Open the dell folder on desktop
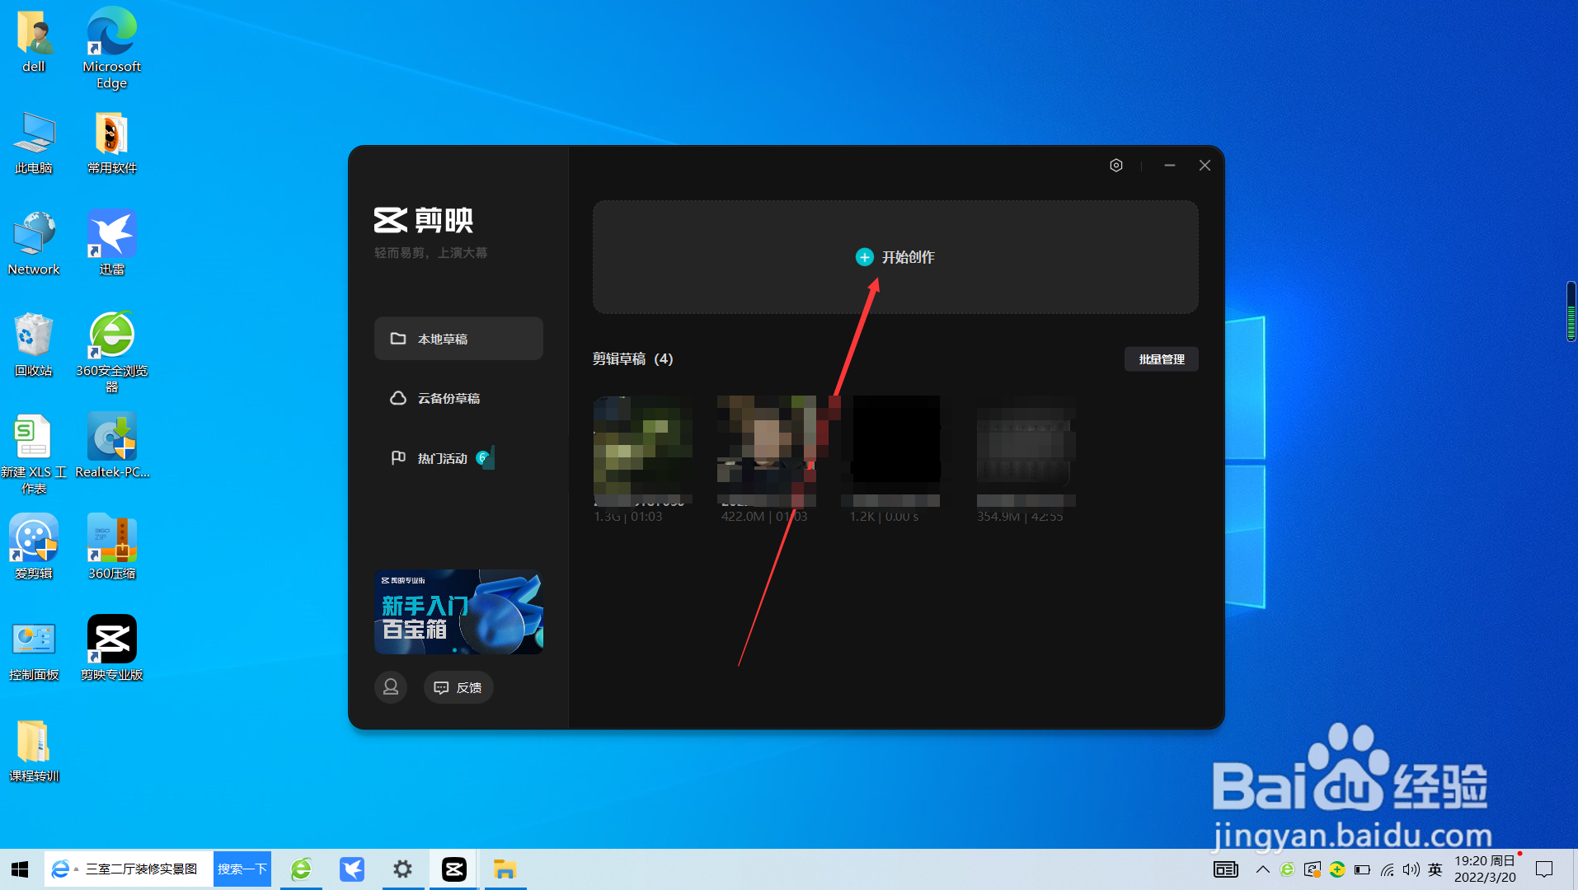Image resolution: width=1578 pixels, height=890 pixels. pos(34,41)
